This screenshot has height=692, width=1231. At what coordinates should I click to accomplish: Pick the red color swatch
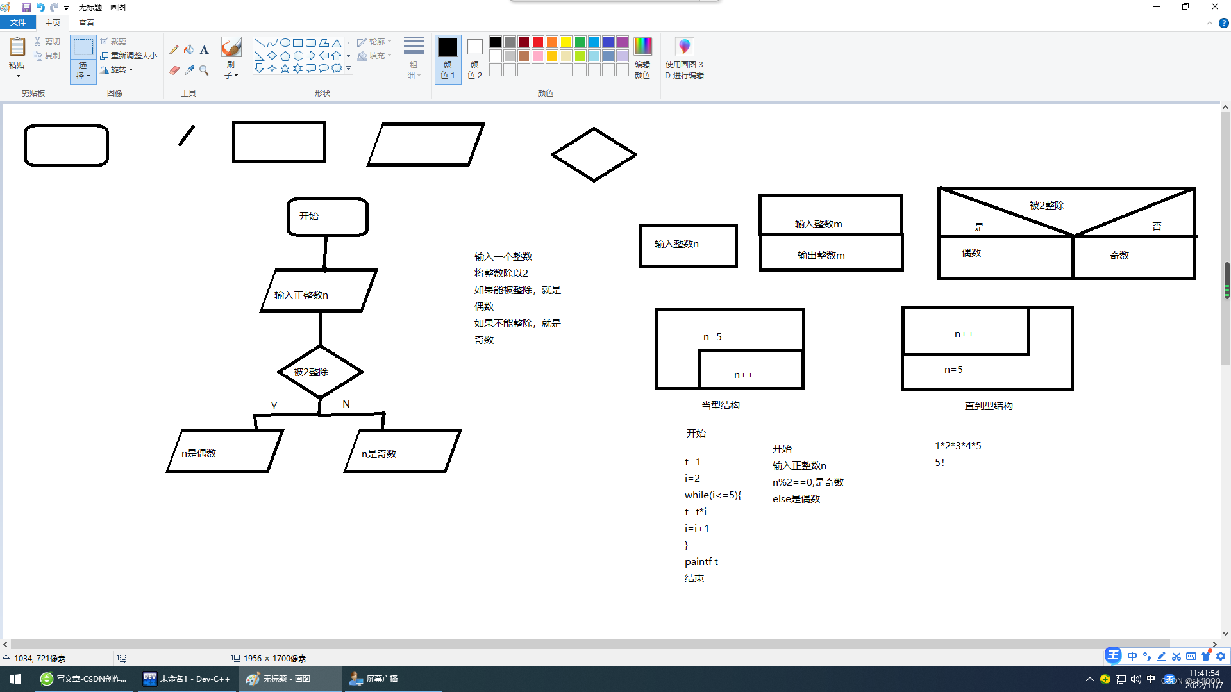click(x=538, y=42)
